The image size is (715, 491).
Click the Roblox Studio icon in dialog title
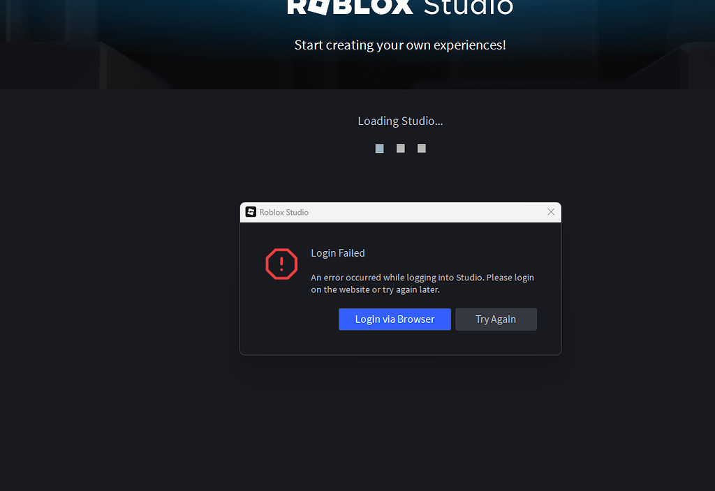251,212
